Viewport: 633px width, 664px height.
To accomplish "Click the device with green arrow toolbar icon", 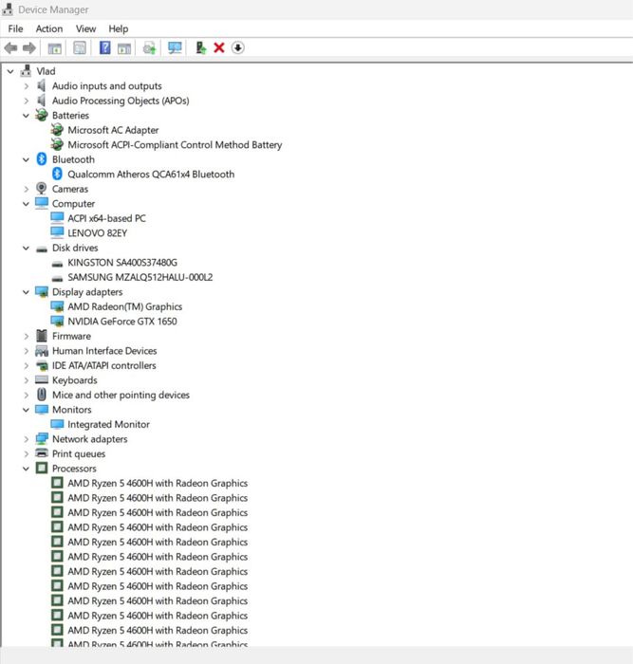I will pyautogui.click(x=201, y=47).
